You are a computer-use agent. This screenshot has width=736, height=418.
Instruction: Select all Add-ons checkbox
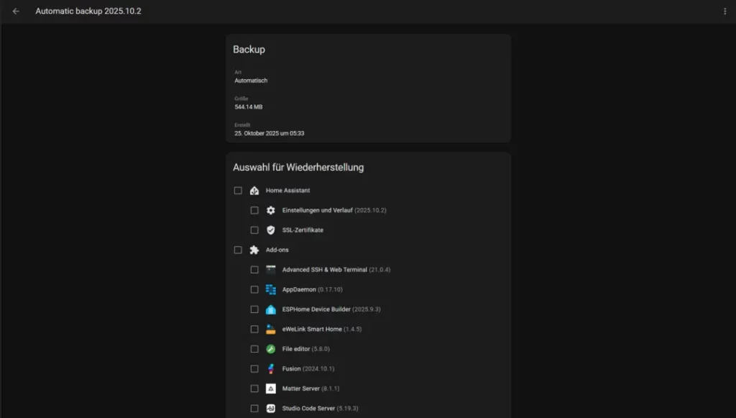(x=238, y=250)
